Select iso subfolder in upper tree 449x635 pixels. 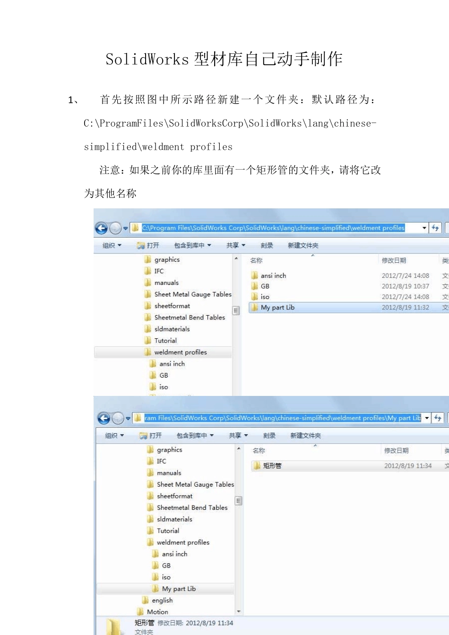[x=159, y=387]
